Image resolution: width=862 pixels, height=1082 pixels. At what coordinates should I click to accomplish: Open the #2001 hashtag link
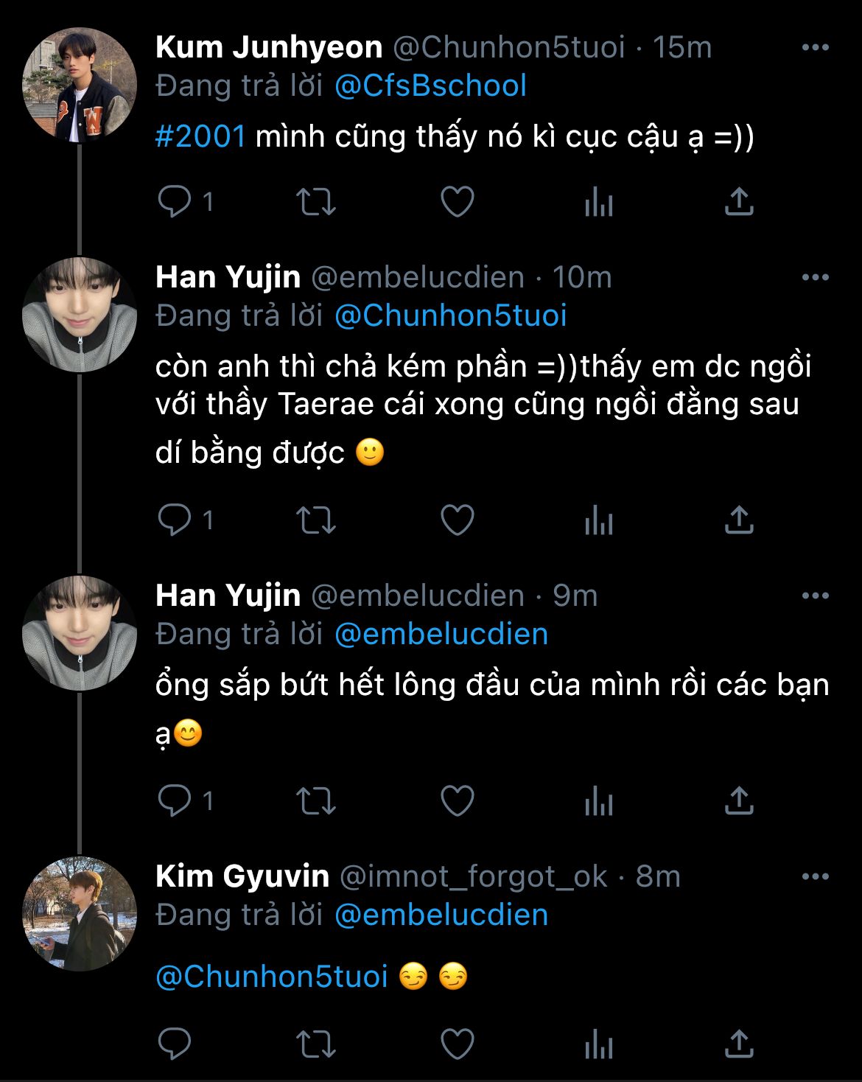(200, 137)
